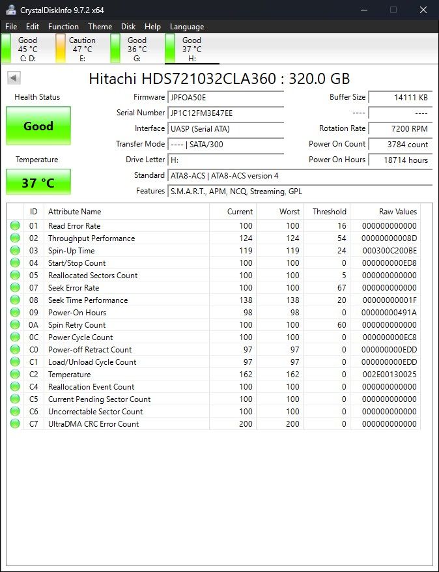Screen dimensions: 439x572
Task: Click status circle for UltraDMA CRC Error Count
Action: [15, 424]
